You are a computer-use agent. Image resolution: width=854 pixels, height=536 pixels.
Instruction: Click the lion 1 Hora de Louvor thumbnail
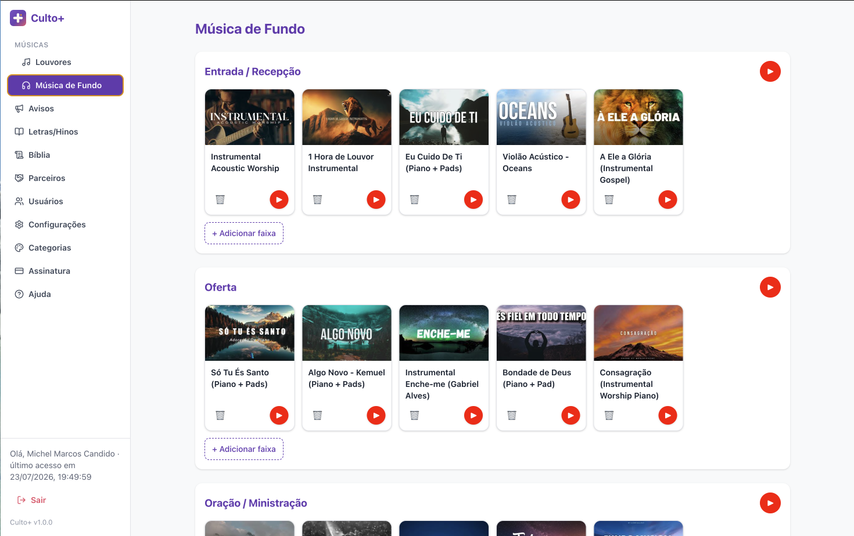click(x=347, y=117)
